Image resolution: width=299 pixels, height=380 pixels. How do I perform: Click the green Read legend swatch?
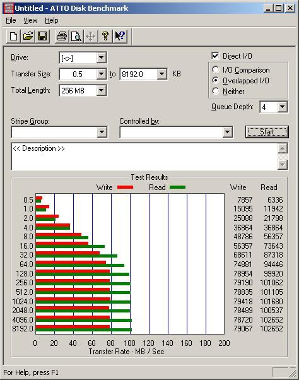(x=178, y=187)
